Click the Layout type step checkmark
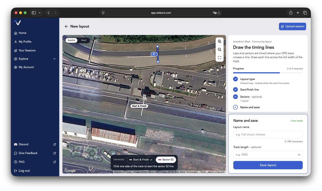322x191 pixels. pos(235,79)
